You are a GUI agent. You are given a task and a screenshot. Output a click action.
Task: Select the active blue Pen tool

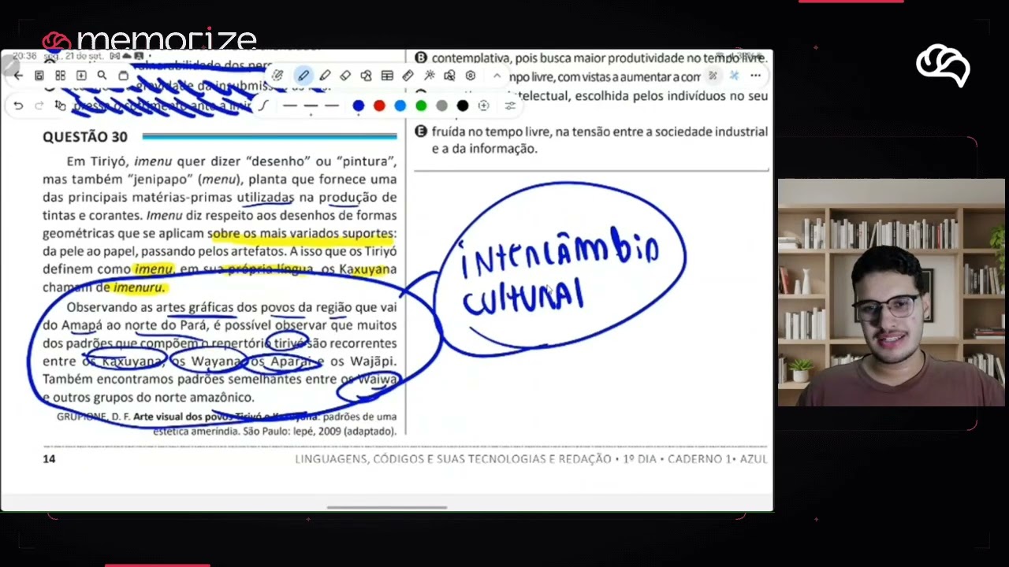pyautogui.click(x=303, y=76)
